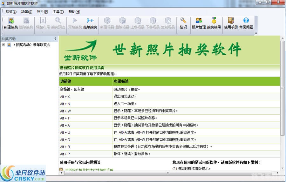Open the toolbar overflow options arrow

[x=256, y=34]
